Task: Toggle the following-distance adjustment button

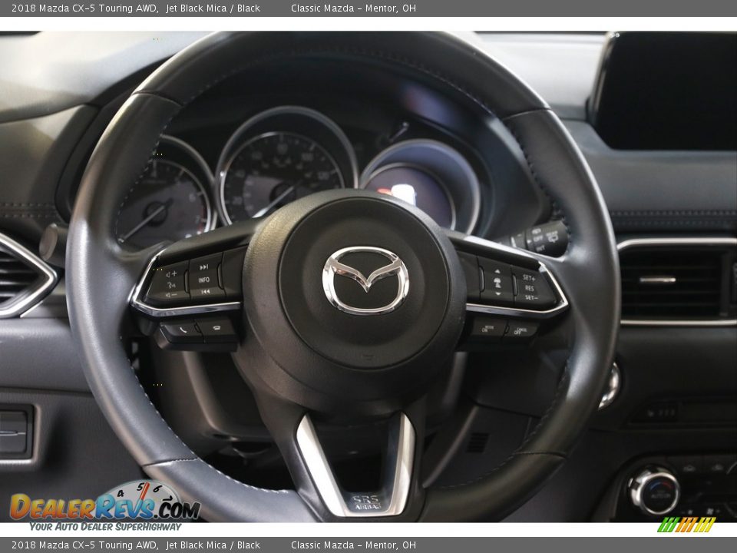Action: (x=497, y=282)
